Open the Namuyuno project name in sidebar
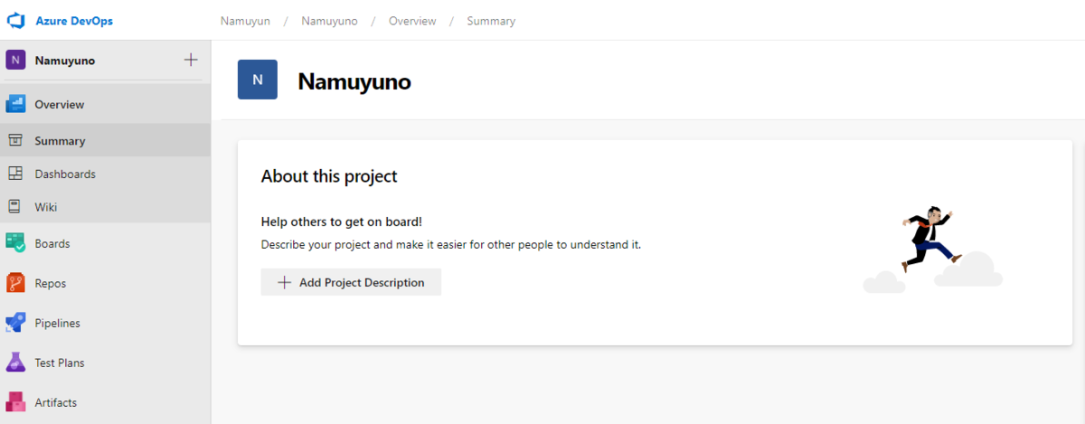 pos(65,61)
